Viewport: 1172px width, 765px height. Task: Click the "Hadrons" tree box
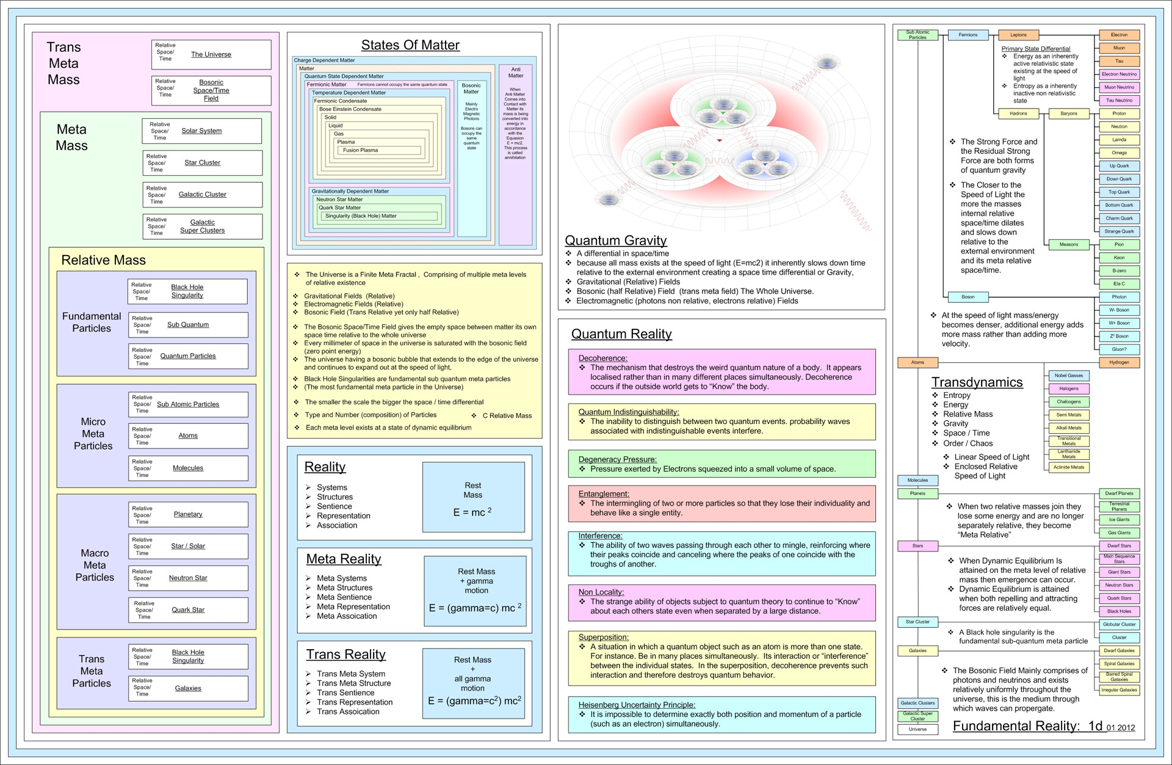[1018, 113]
